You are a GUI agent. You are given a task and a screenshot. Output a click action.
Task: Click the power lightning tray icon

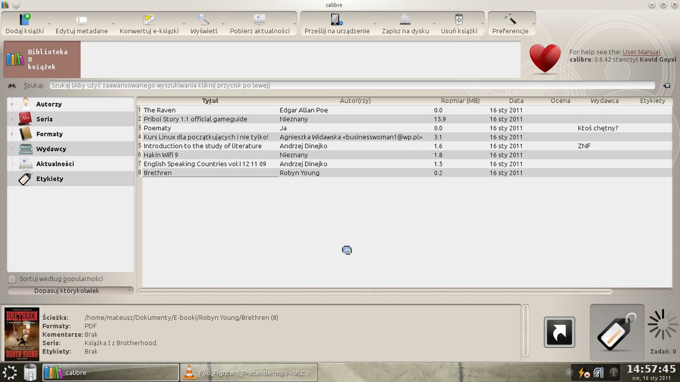(x=584, y=372)
